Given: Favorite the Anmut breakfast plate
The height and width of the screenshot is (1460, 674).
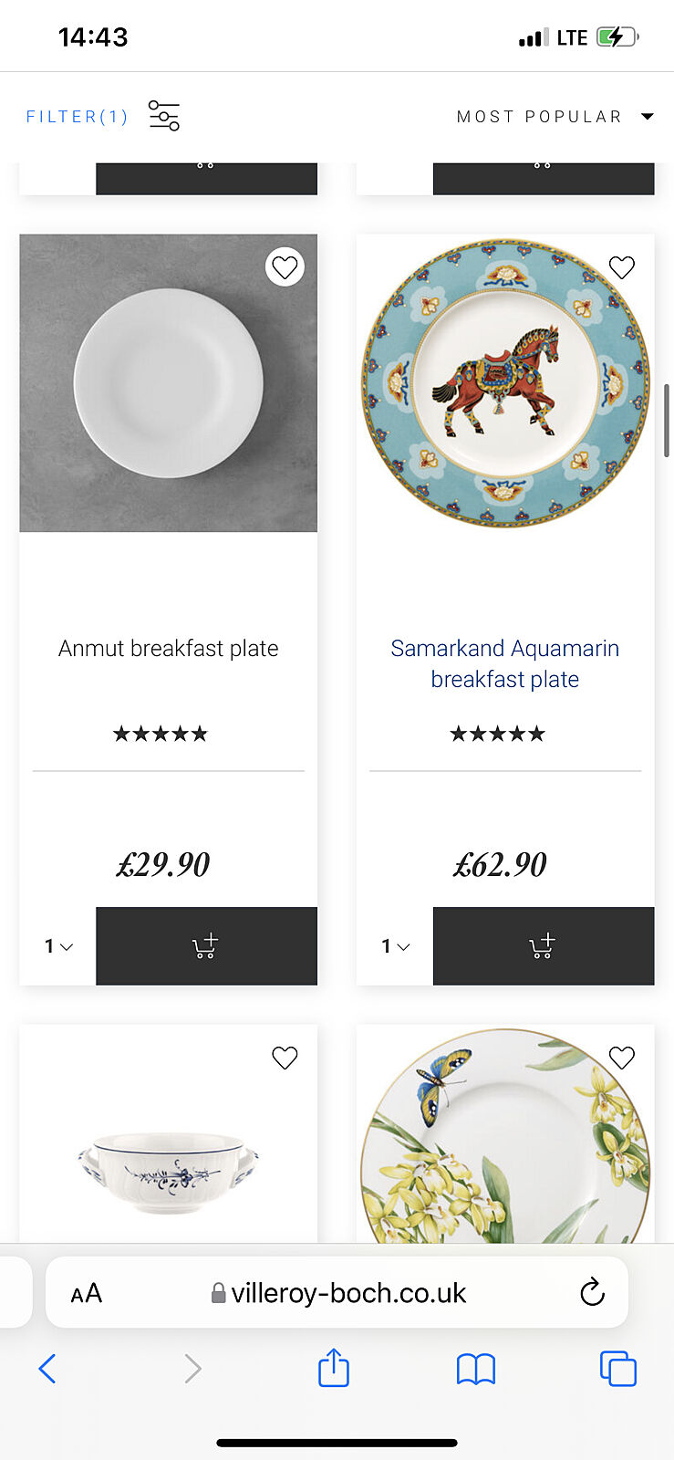Looking at the screenshot, I should [285, 267].
